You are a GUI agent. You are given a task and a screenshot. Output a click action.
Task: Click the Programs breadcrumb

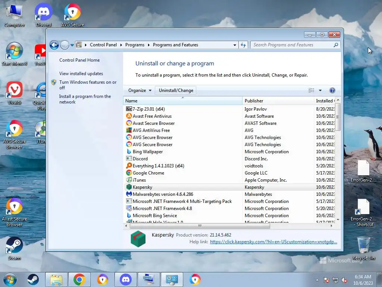[135, 45]
